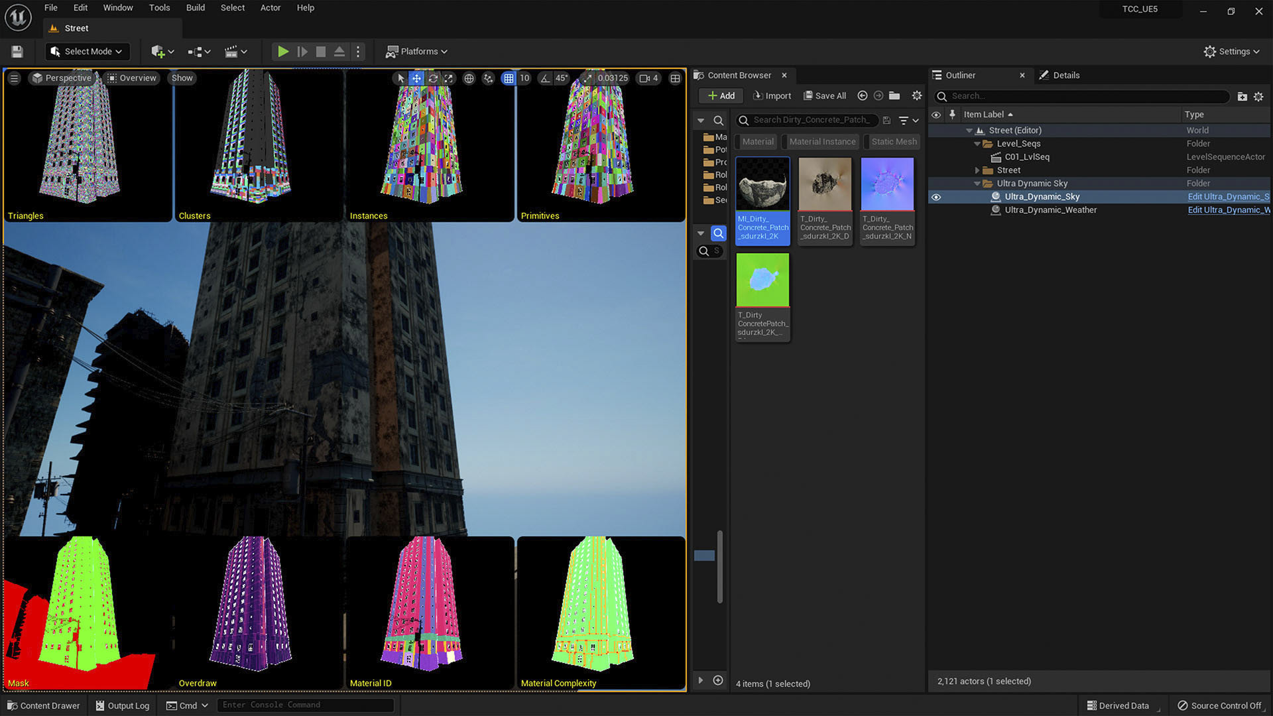This screenshot has height=716, width=1273.
Task: Click the sources panel vertical scrollbar
Action: click(720, 567)
